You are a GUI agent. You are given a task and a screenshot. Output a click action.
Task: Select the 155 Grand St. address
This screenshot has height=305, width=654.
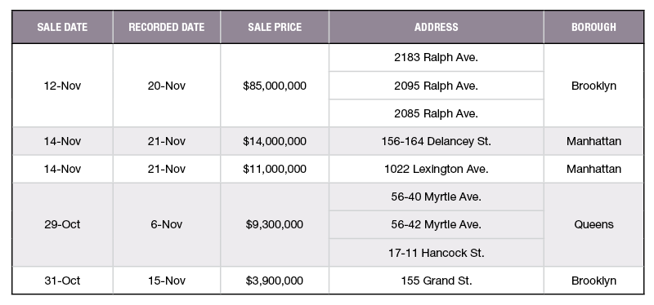437,281
